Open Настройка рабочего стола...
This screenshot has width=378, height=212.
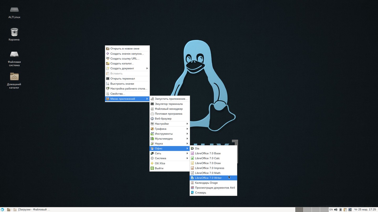[127, 89]
